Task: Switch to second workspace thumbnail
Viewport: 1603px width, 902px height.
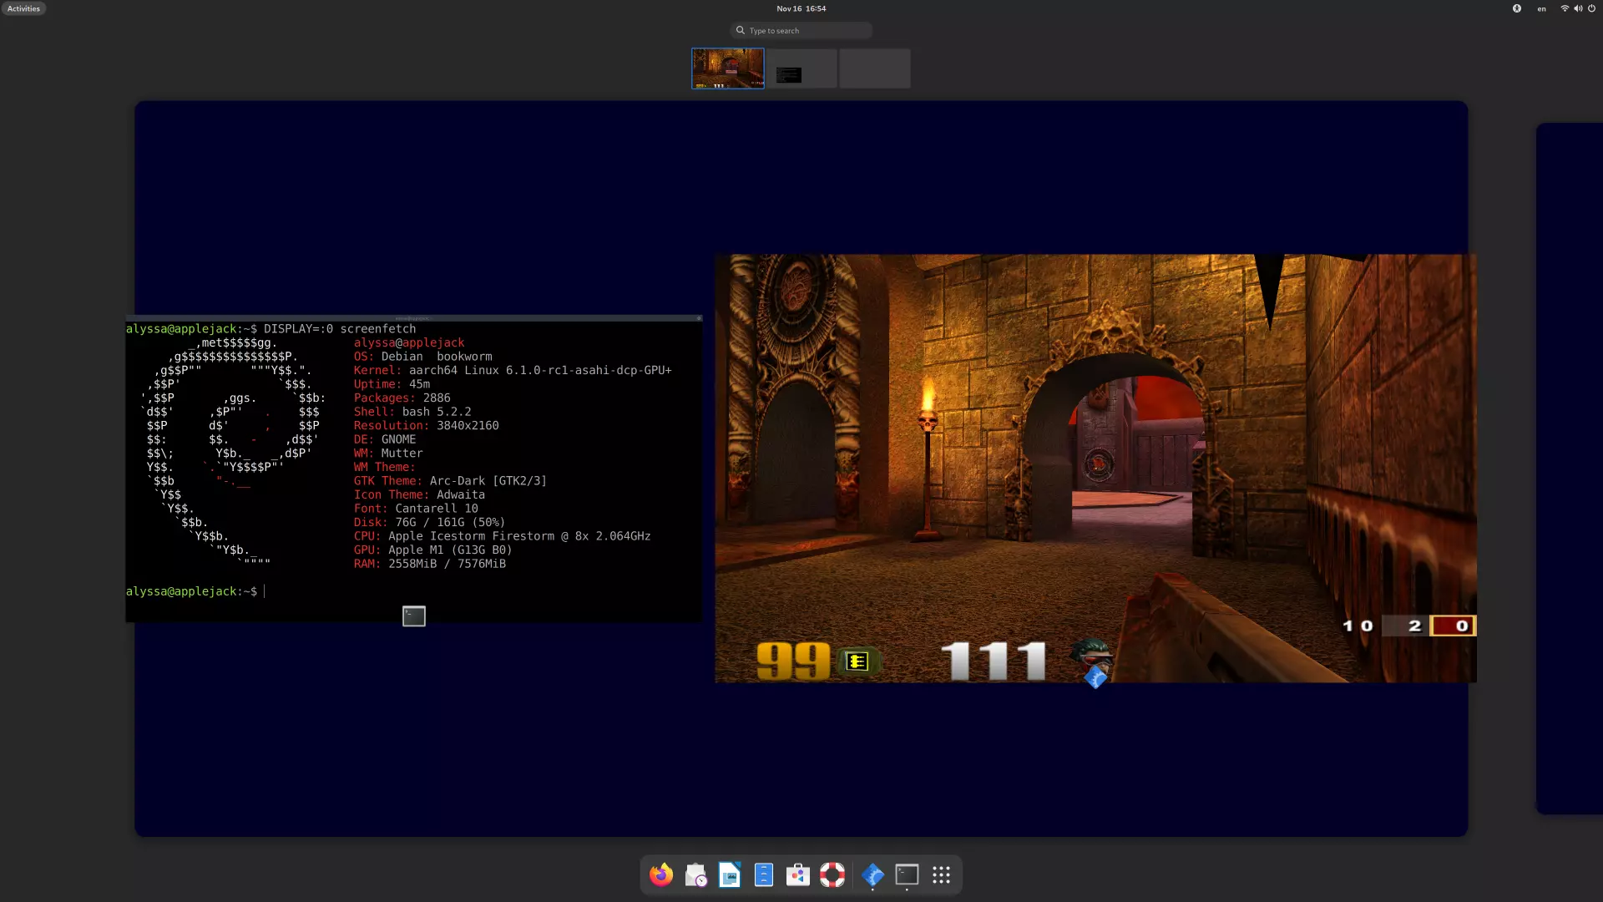Action: pos(801,68)
